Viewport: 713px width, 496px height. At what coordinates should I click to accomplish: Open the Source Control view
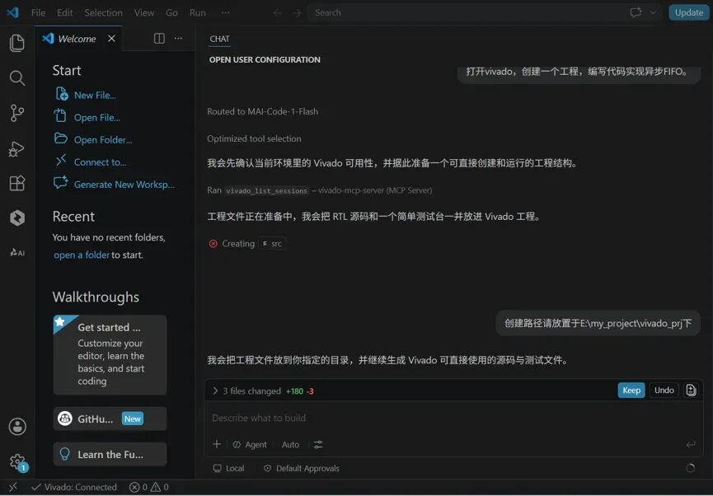coord(16,113)
